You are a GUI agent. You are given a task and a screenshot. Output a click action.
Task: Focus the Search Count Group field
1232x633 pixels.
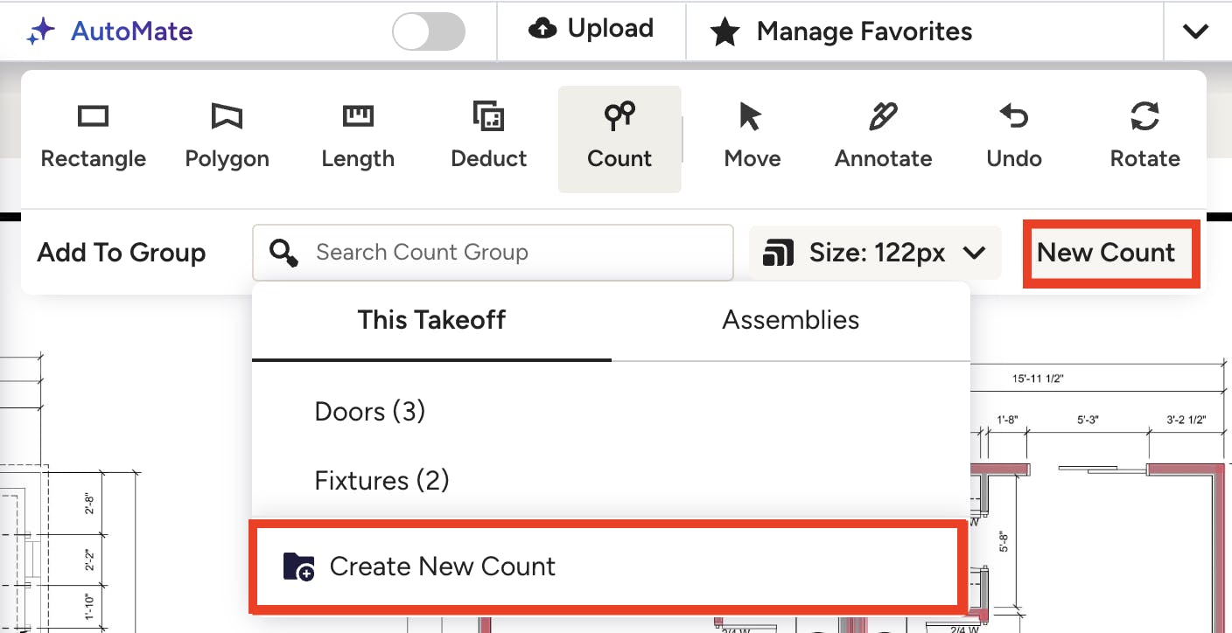(493, 253)
